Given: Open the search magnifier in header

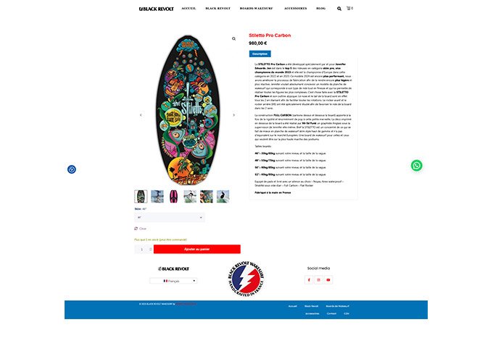Looking at the screenshot, I should 339,9.
